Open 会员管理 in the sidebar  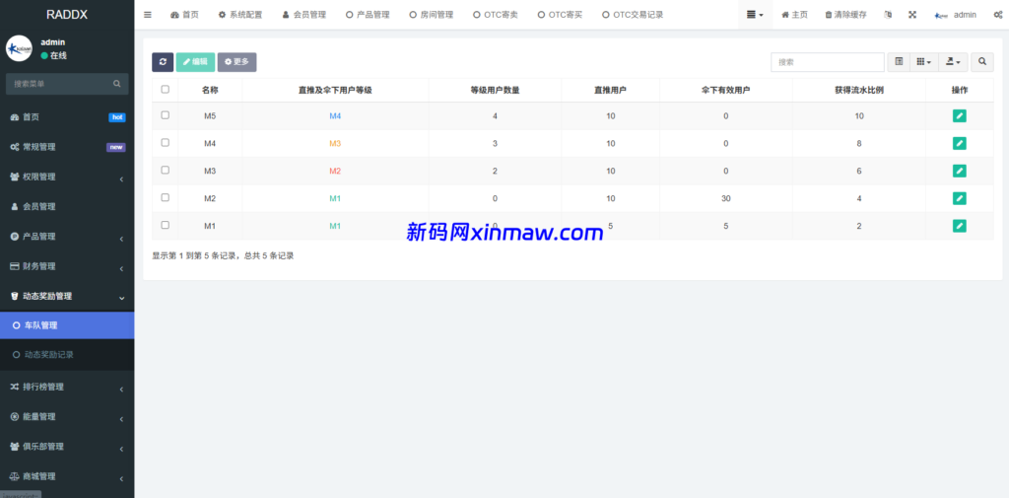coord(67,207)
